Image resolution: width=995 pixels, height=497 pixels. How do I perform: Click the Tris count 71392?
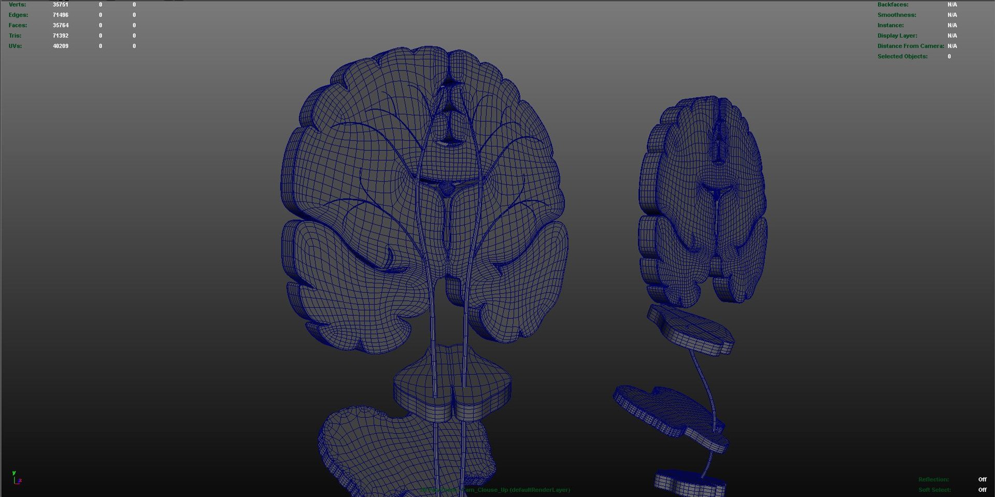tap(60, 36)
